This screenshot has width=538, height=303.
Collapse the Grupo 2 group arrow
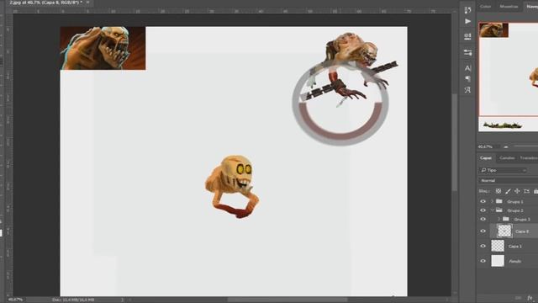[x=492, y=210]
